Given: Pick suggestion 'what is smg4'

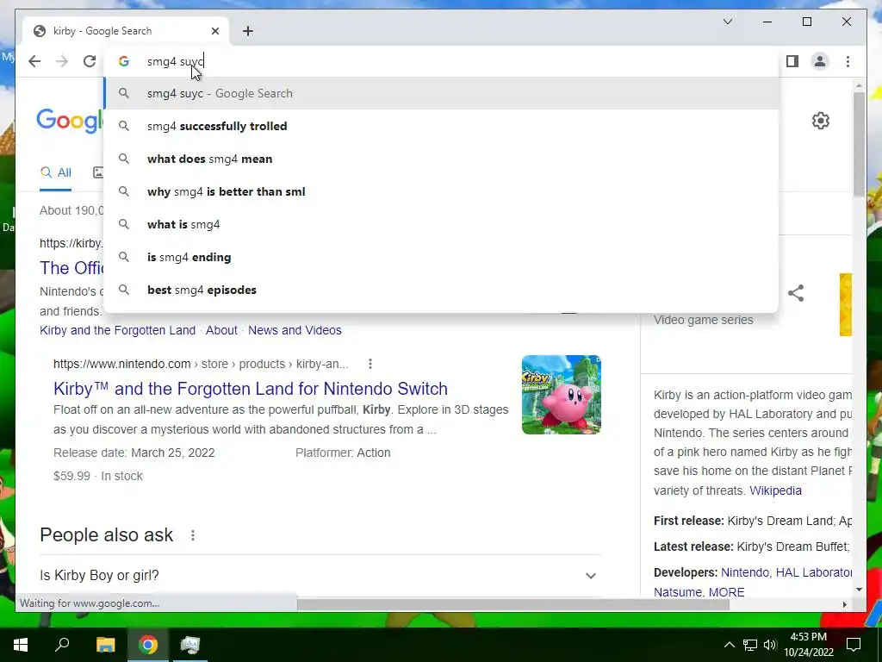Looking at the screenshot, I should click(x=442, y=224).
